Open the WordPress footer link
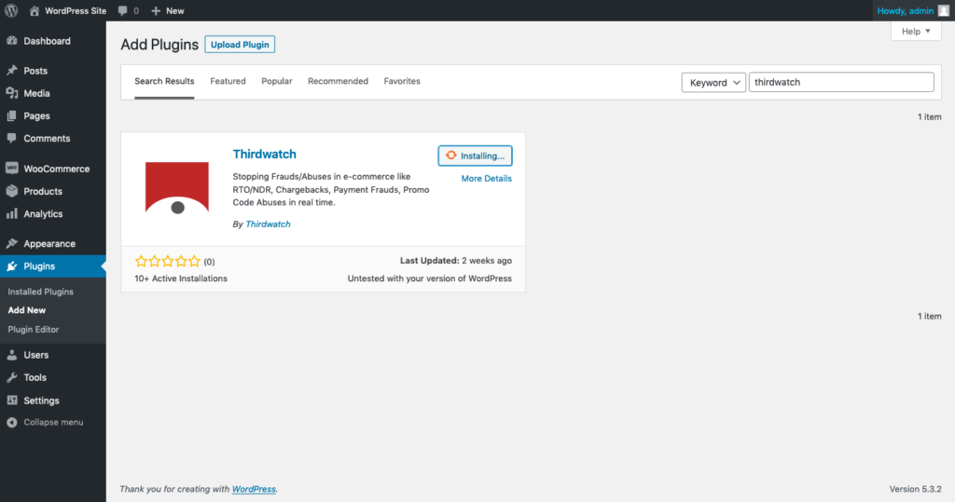Viewport: 955px width, 502px height. (x=254, y=489)
